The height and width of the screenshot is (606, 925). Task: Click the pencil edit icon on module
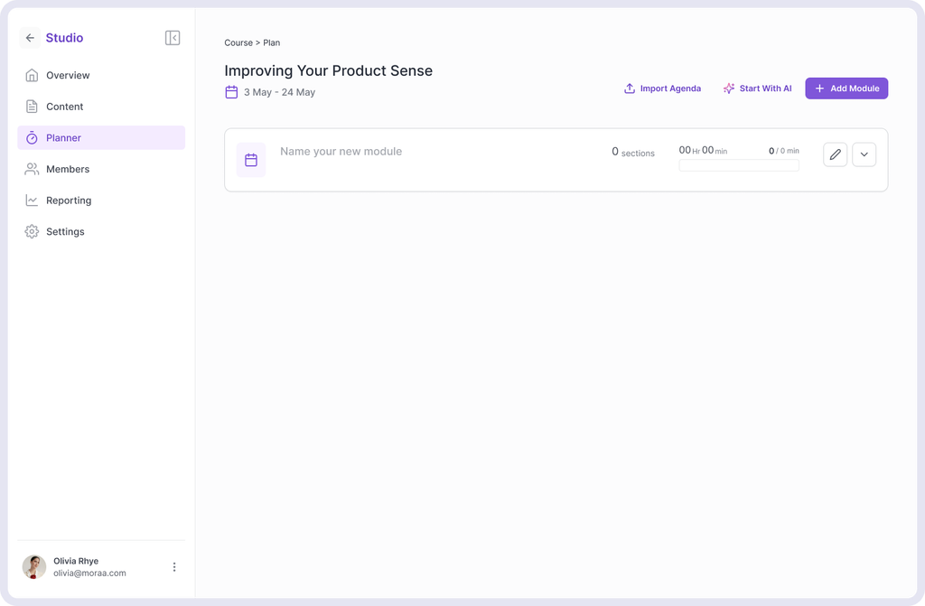[x=836, y=154]
